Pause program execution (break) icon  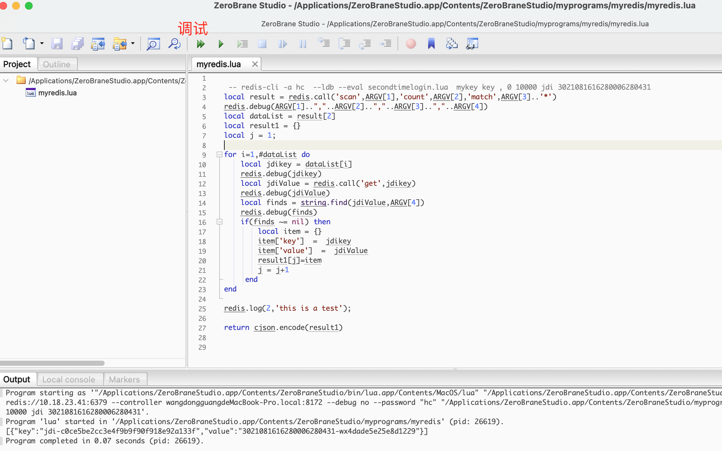303,44
